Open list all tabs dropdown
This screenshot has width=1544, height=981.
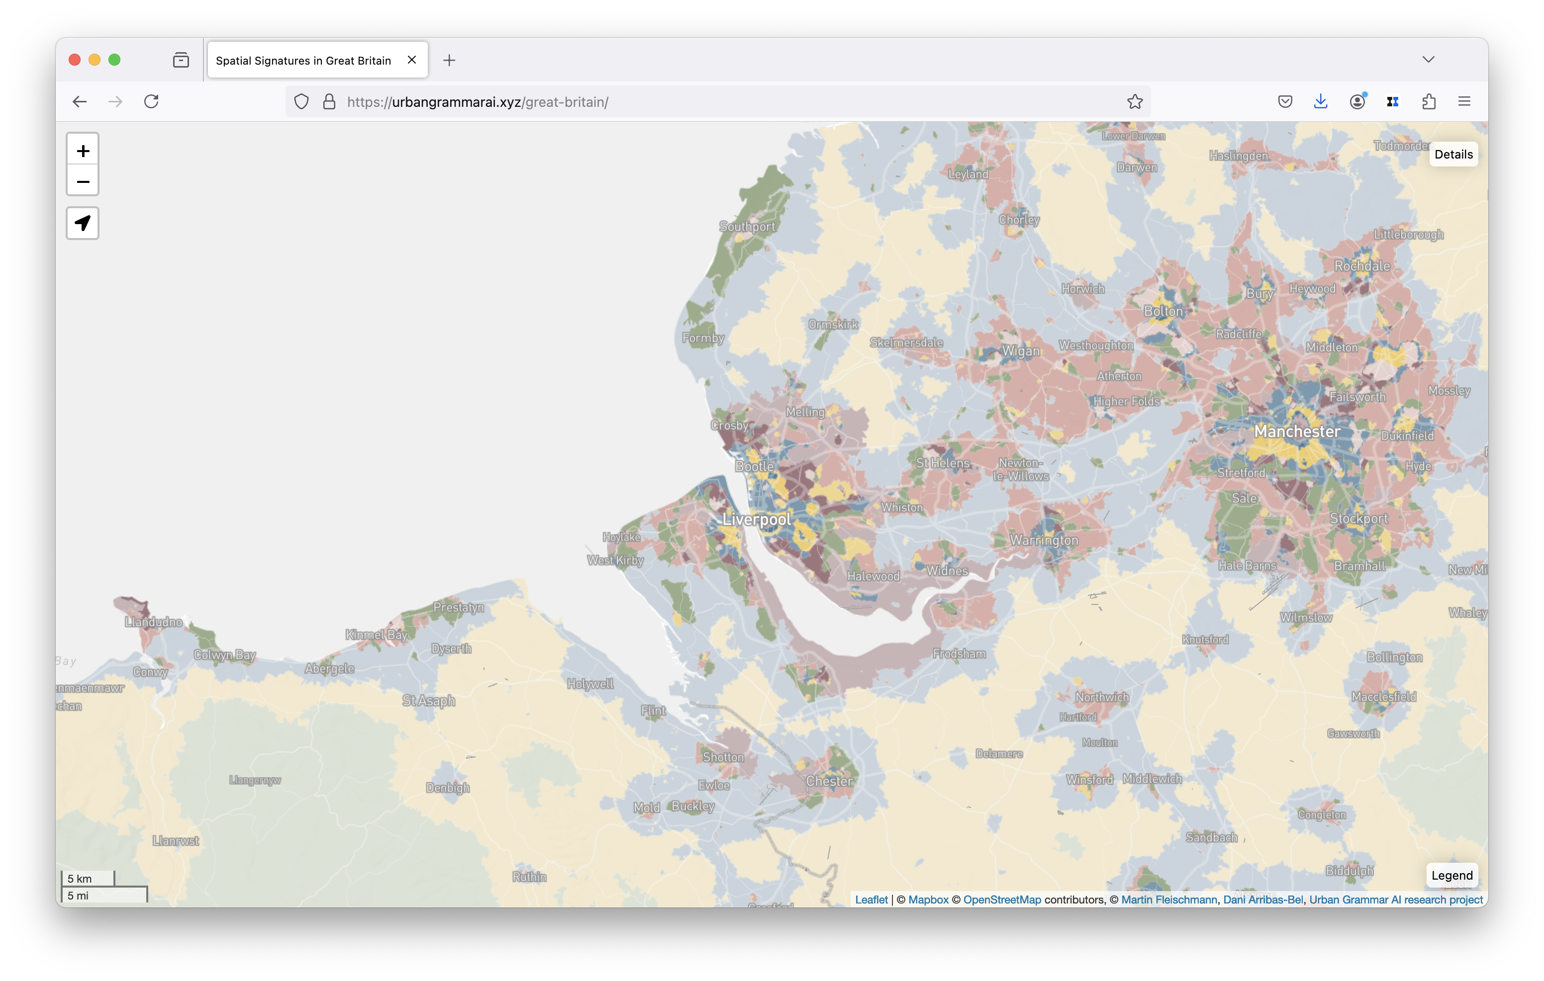click(x=1428, y=60)
